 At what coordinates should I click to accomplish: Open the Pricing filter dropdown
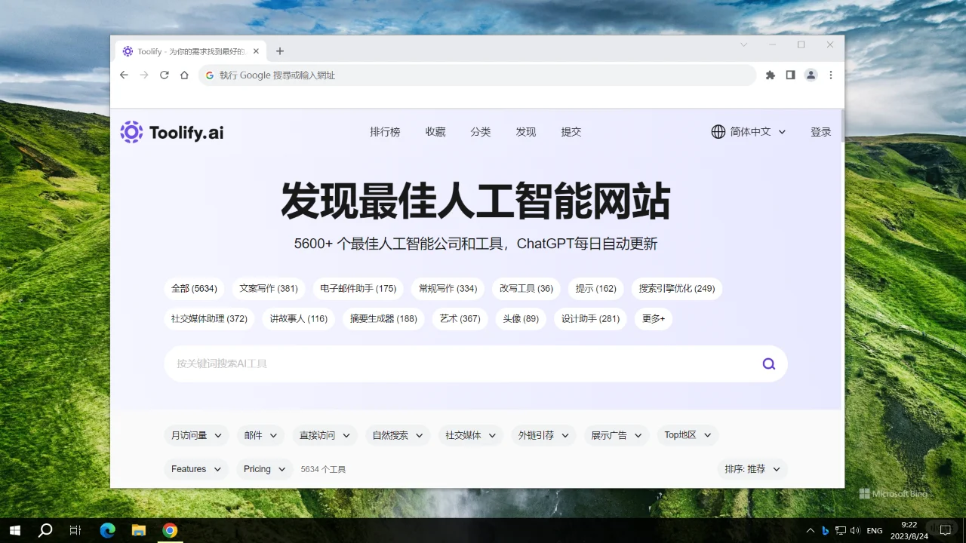pos(263,468)
